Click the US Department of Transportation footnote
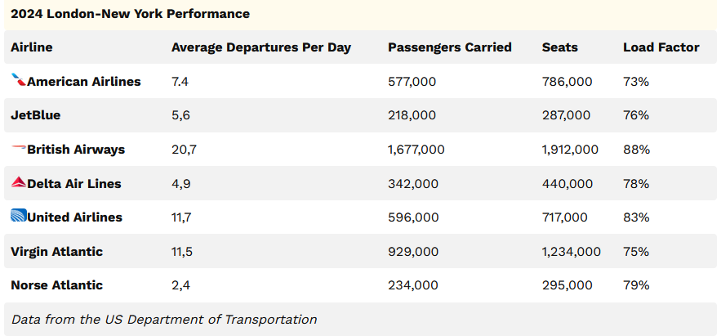This screenshot has width=721, height=336. pyautogui.click(x=164, y=320)
